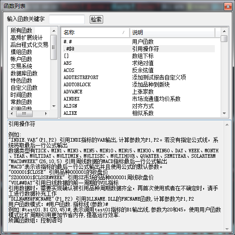Select the .#$@ 引用操作符 row
Screen dimensions: 235x235
[139, 49]
